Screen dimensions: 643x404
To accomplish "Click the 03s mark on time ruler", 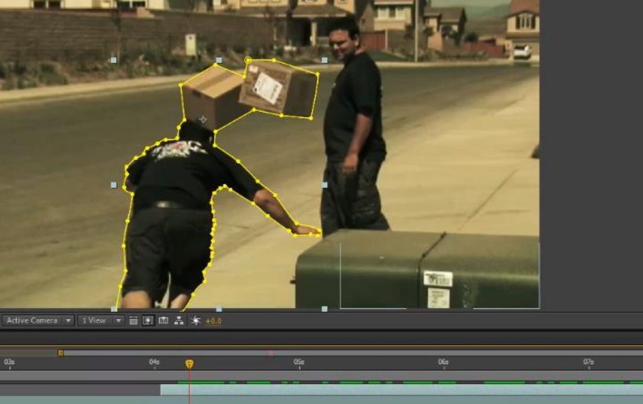I will [x=8, y=362].
